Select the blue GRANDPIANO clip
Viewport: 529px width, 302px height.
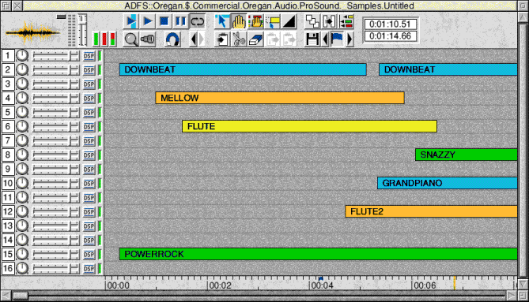448,183
